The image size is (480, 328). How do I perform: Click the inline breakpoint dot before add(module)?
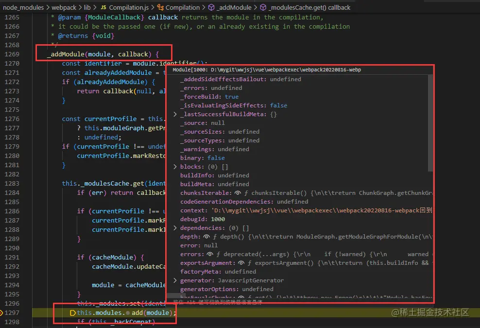coord(128,313)
